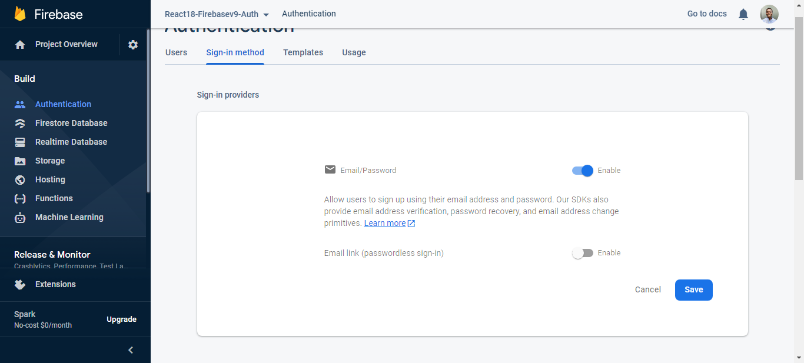
Task: Click 'No-cost $0/month' text
Action: (x=43, y=325)
